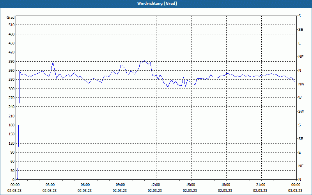Select the 06:00 time label

click(85, 185)
